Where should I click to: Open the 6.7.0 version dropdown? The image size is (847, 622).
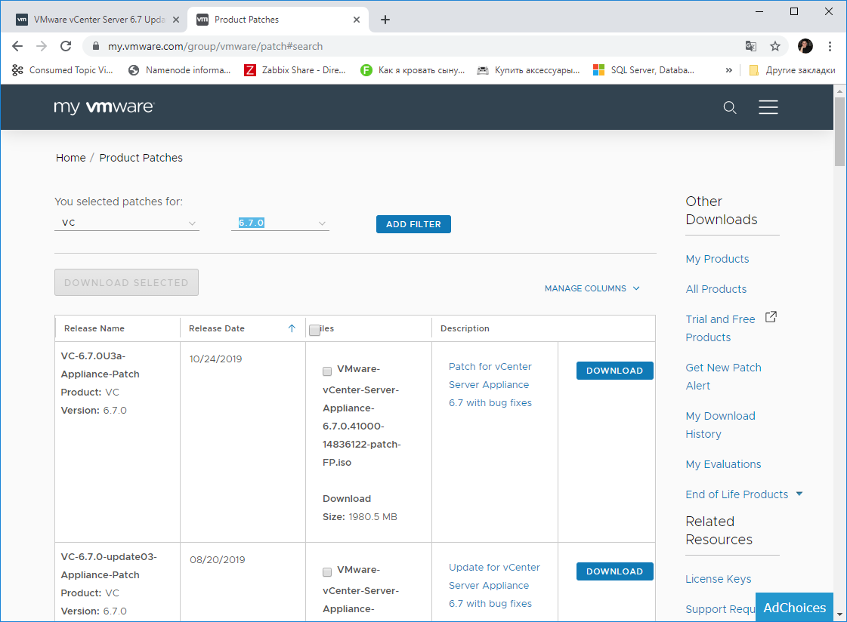pos(280,223)
